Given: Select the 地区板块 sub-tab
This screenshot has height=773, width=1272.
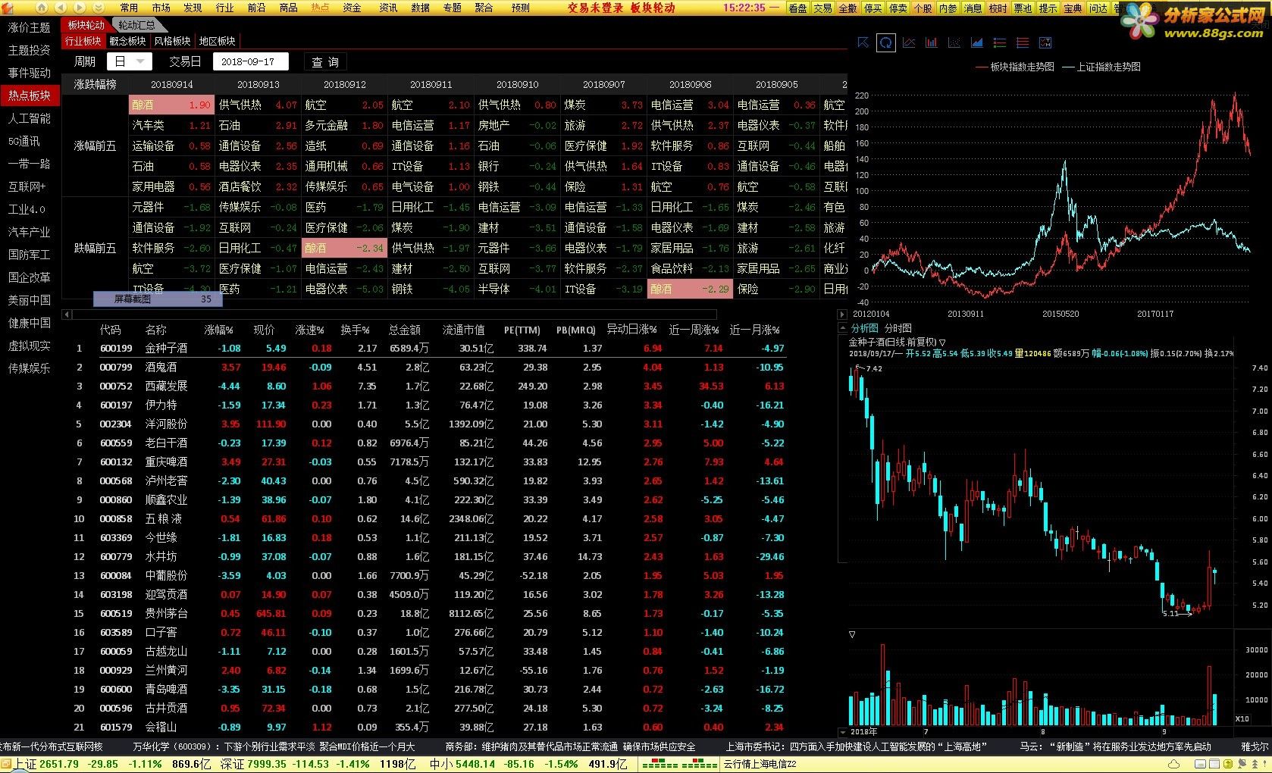Looking at the screenshot, I should tap(217, 41).
